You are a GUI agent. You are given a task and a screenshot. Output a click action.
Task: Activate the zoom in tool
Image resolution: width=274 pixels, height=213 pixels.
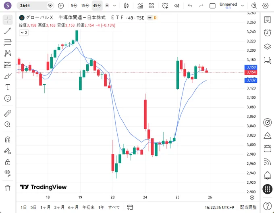pos(8,124)
